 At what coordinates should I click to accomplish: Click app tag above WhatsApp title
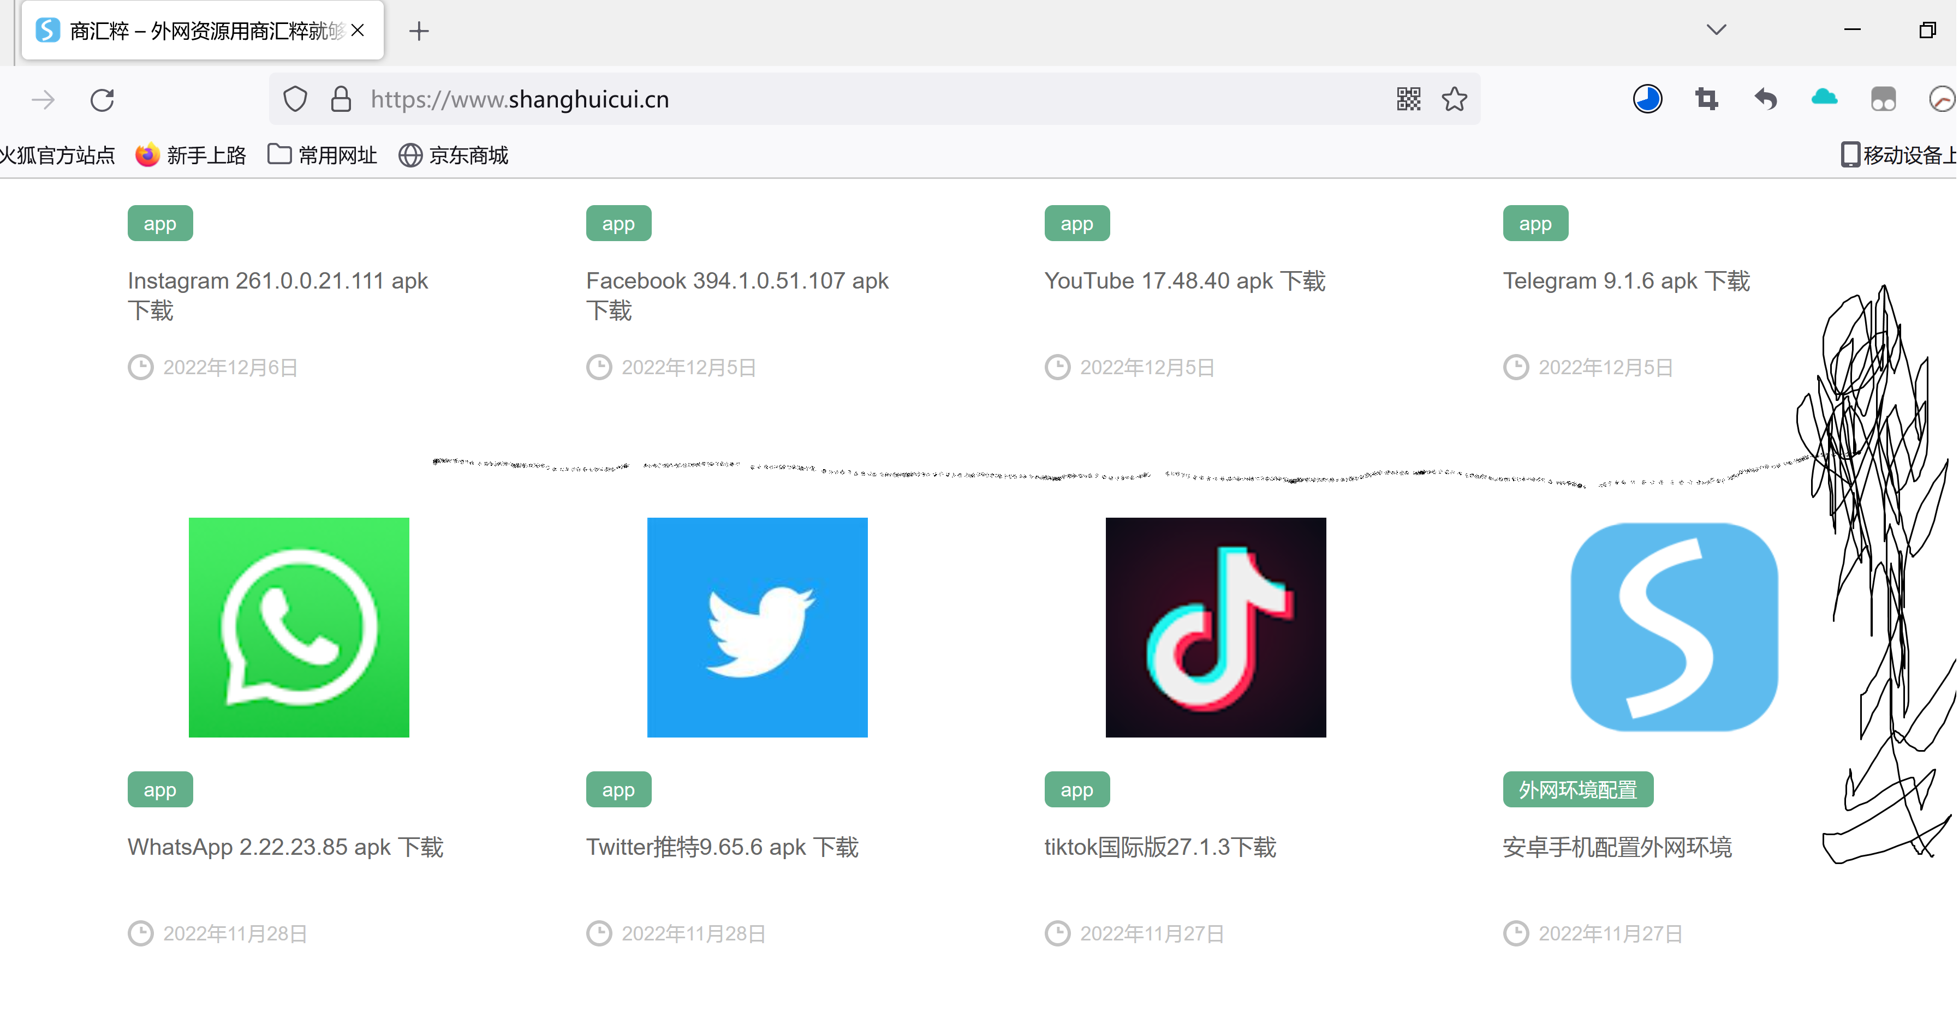coord(160,789)
